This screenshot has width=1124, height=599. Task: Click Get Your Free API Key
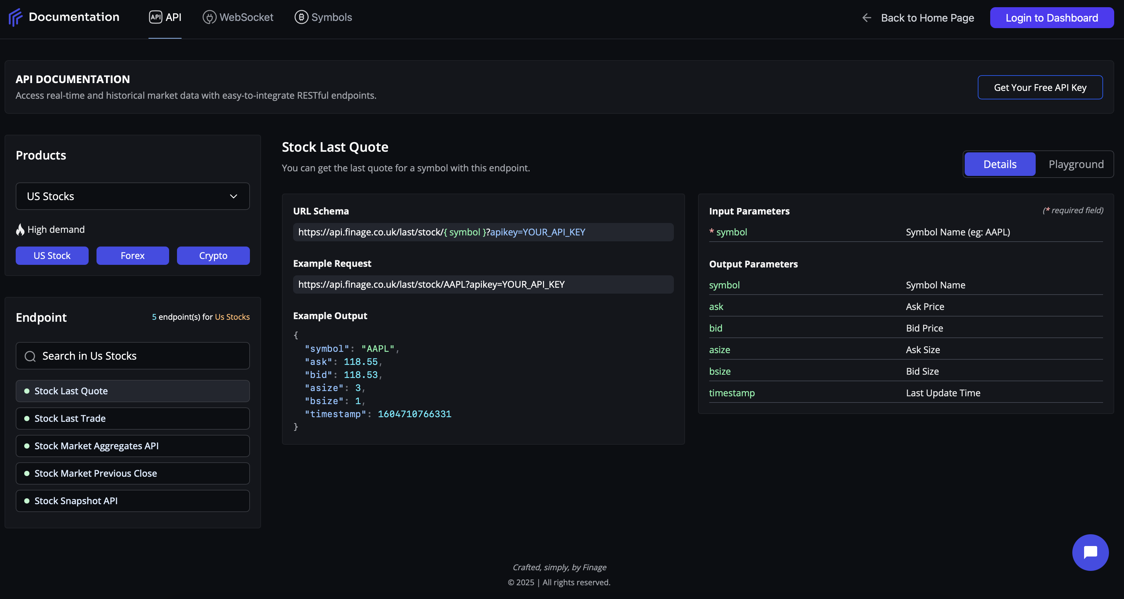(x=1040, y=87)
